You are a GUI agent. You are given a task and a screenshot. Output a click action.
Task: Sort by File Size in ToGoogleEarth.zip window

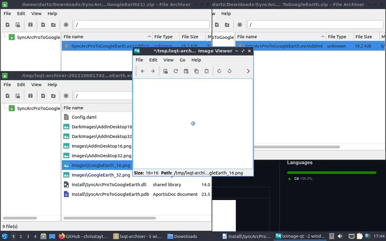pos(366,37)
